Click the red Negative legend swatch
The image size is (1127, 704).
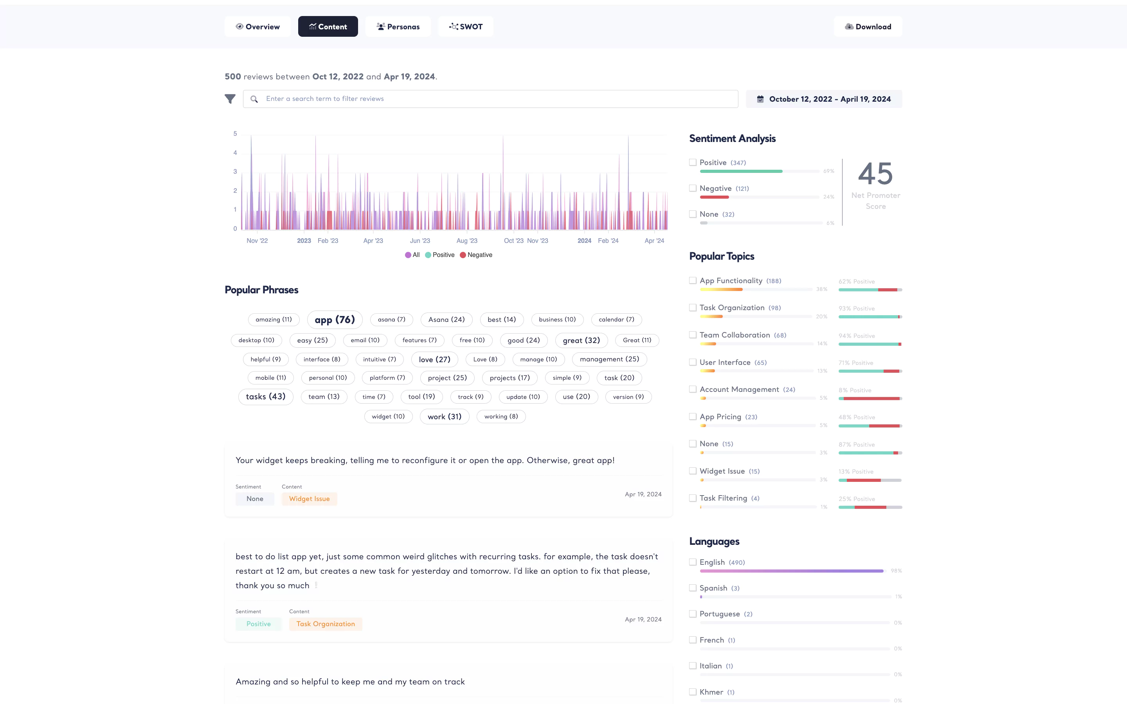pyautogui.click(x=463, y=255)
